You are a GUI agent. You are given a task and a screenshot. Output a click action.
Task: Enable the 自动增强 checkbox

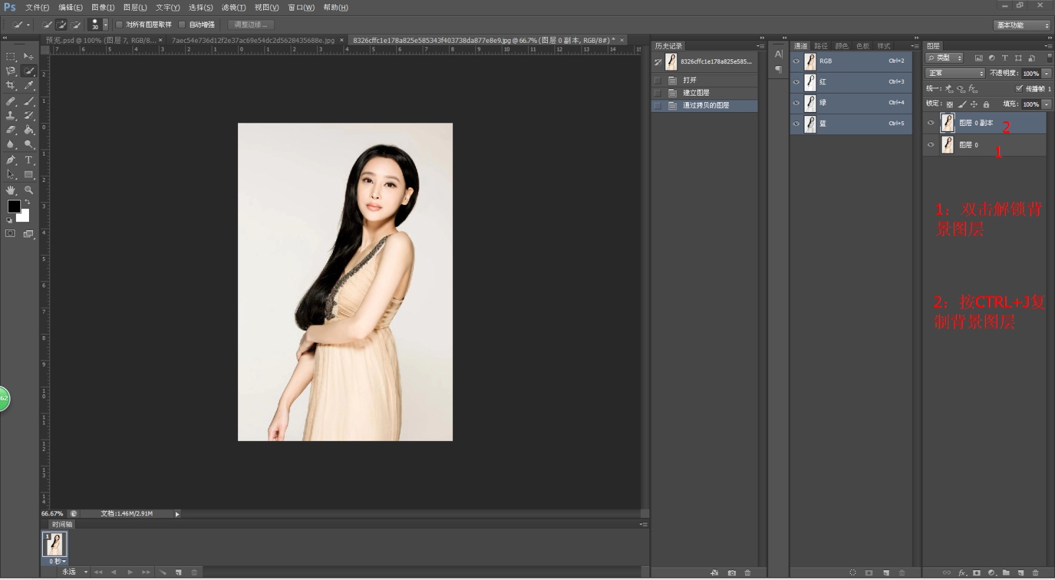coord(182,24)
